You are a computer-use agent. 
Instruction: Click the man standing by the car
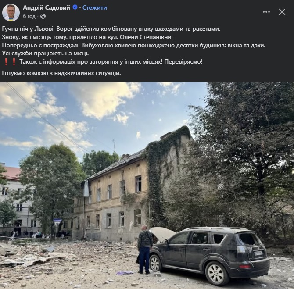[x=145, y=249]
